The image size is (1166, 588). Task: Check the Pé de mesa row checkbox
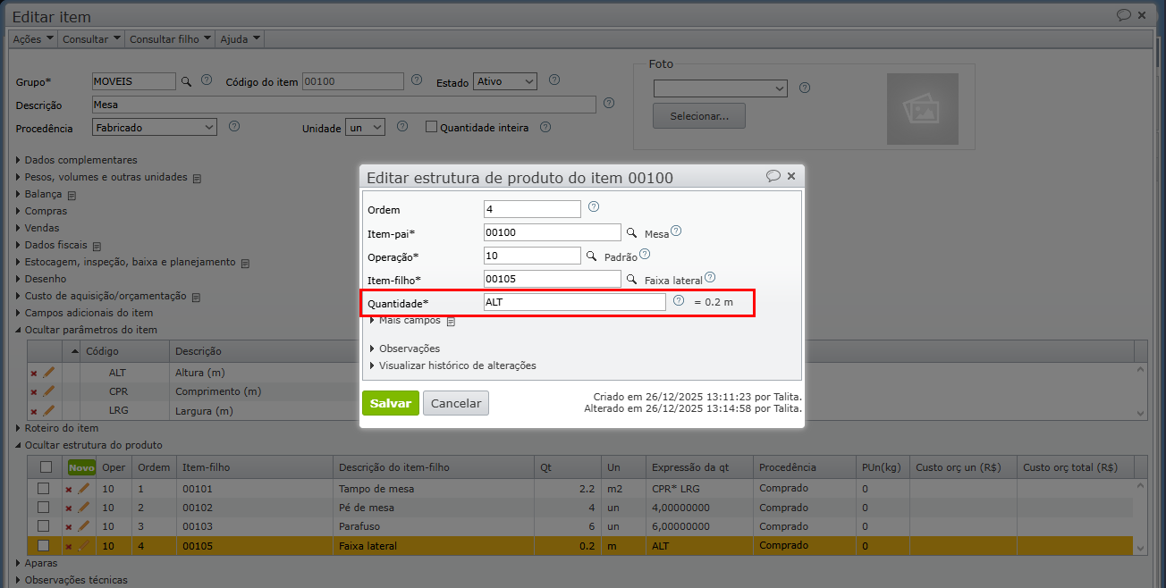coord(43,508)
